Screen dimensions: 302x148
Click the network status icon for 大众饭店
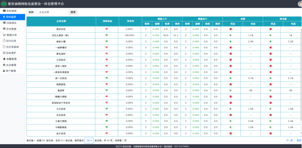click(106, 109)
